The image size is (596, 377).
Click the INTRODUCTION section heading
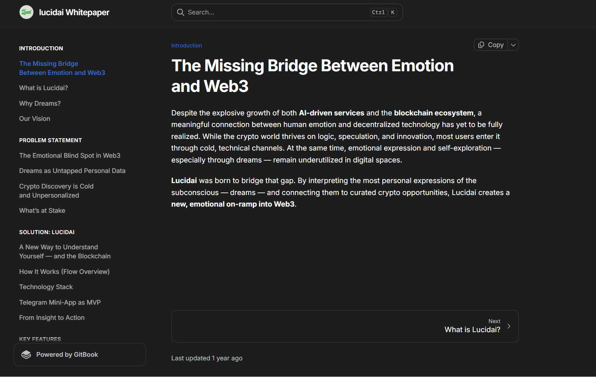[41, 48]
